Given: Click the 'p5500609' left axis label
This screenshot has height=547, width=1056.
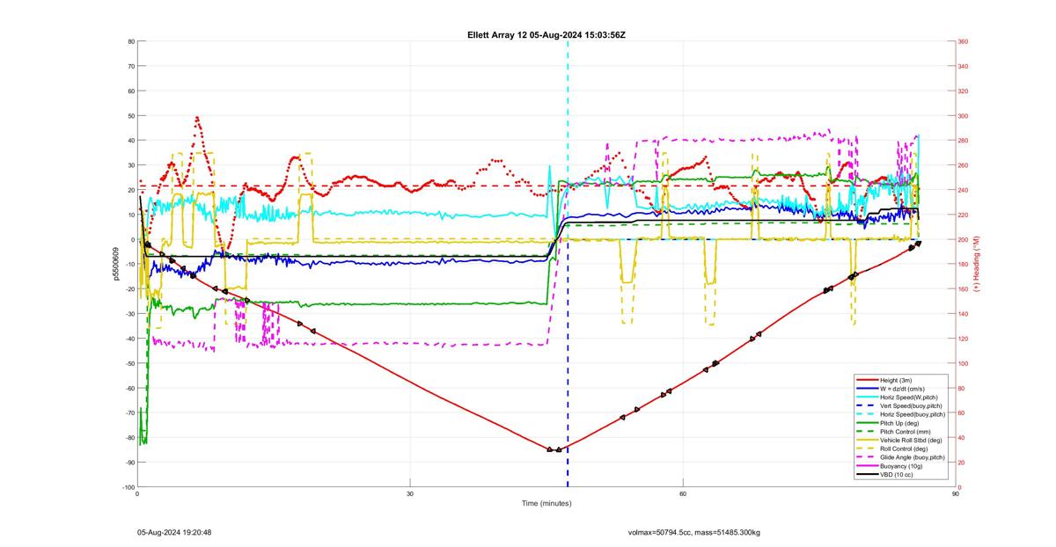Looking at the screenshot, I should pos(115,264).
